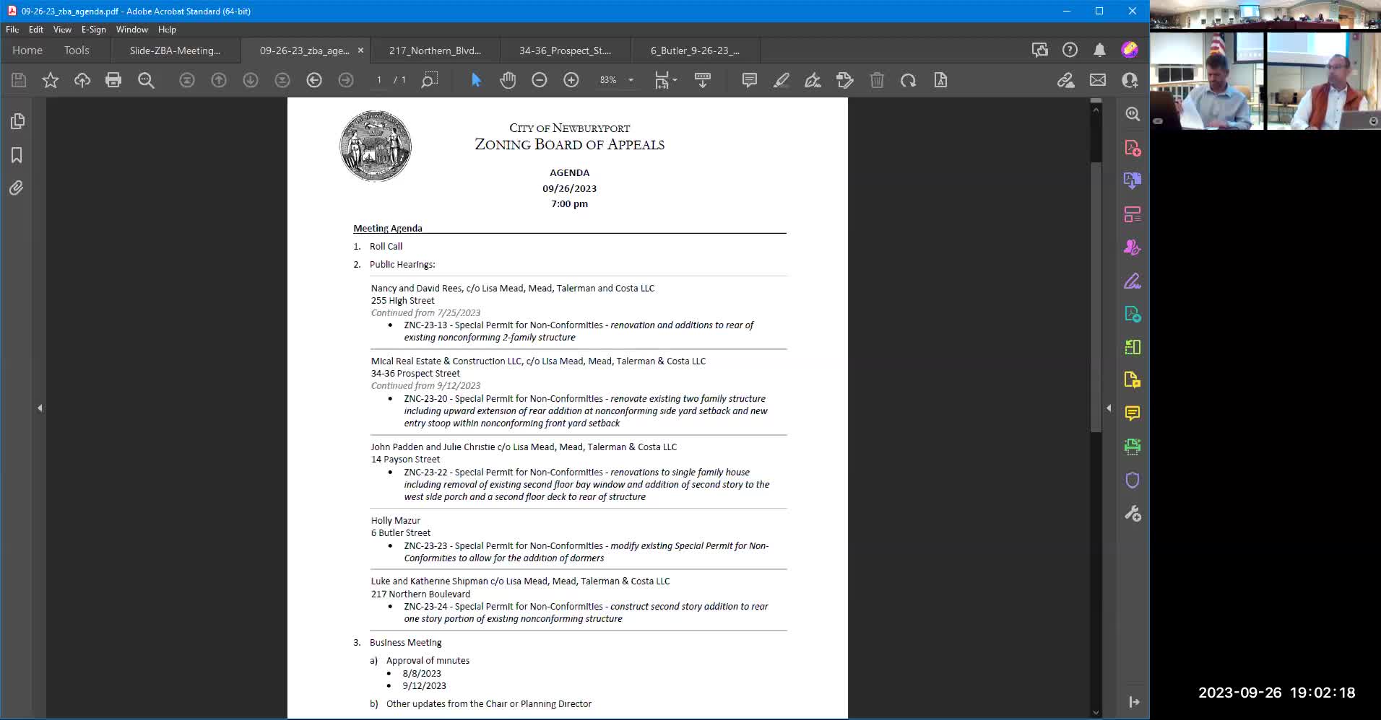Open the help question mark icon
Image resolution: width=1381 pixels, height=720 pixels.
1070,50
